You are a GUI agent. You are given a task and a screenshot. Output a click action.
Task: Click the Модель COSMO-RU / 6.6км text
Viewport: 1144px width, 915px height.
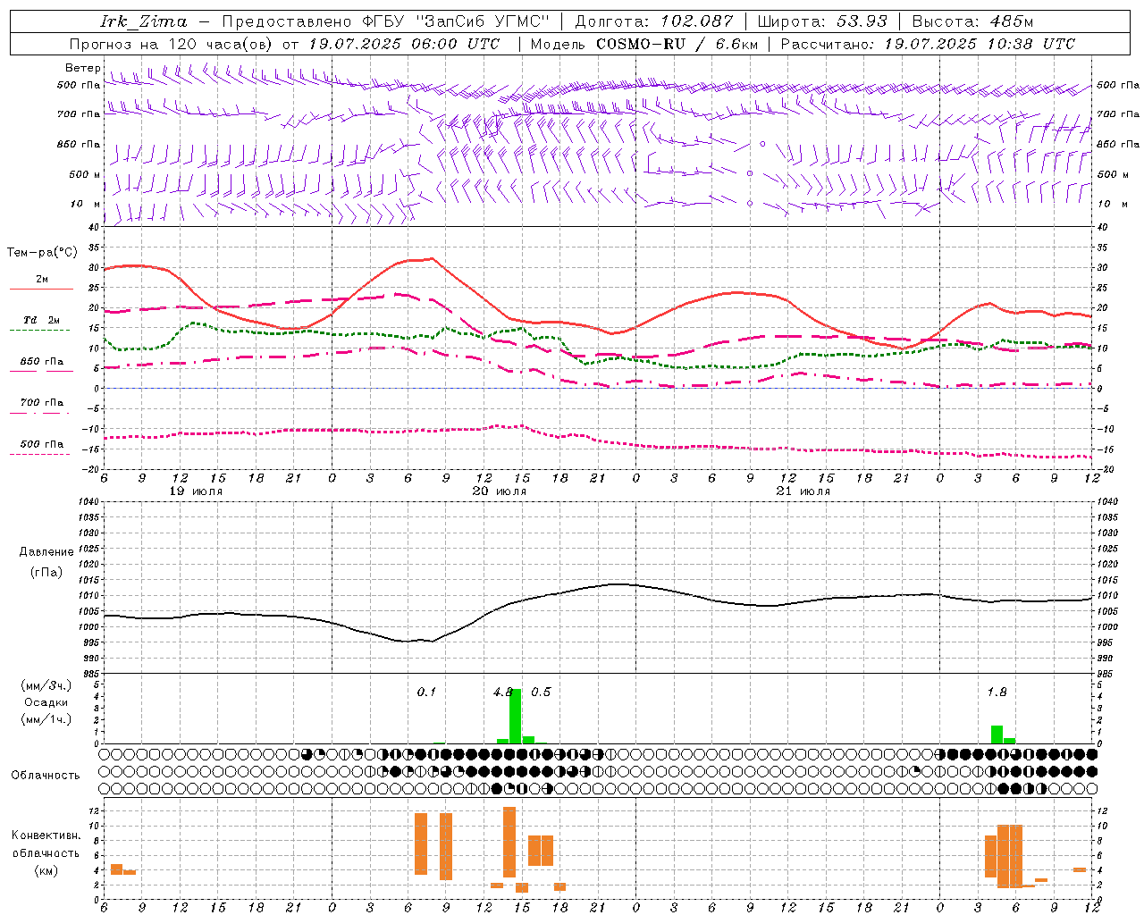pyautogui.click(x=644, y=44)
